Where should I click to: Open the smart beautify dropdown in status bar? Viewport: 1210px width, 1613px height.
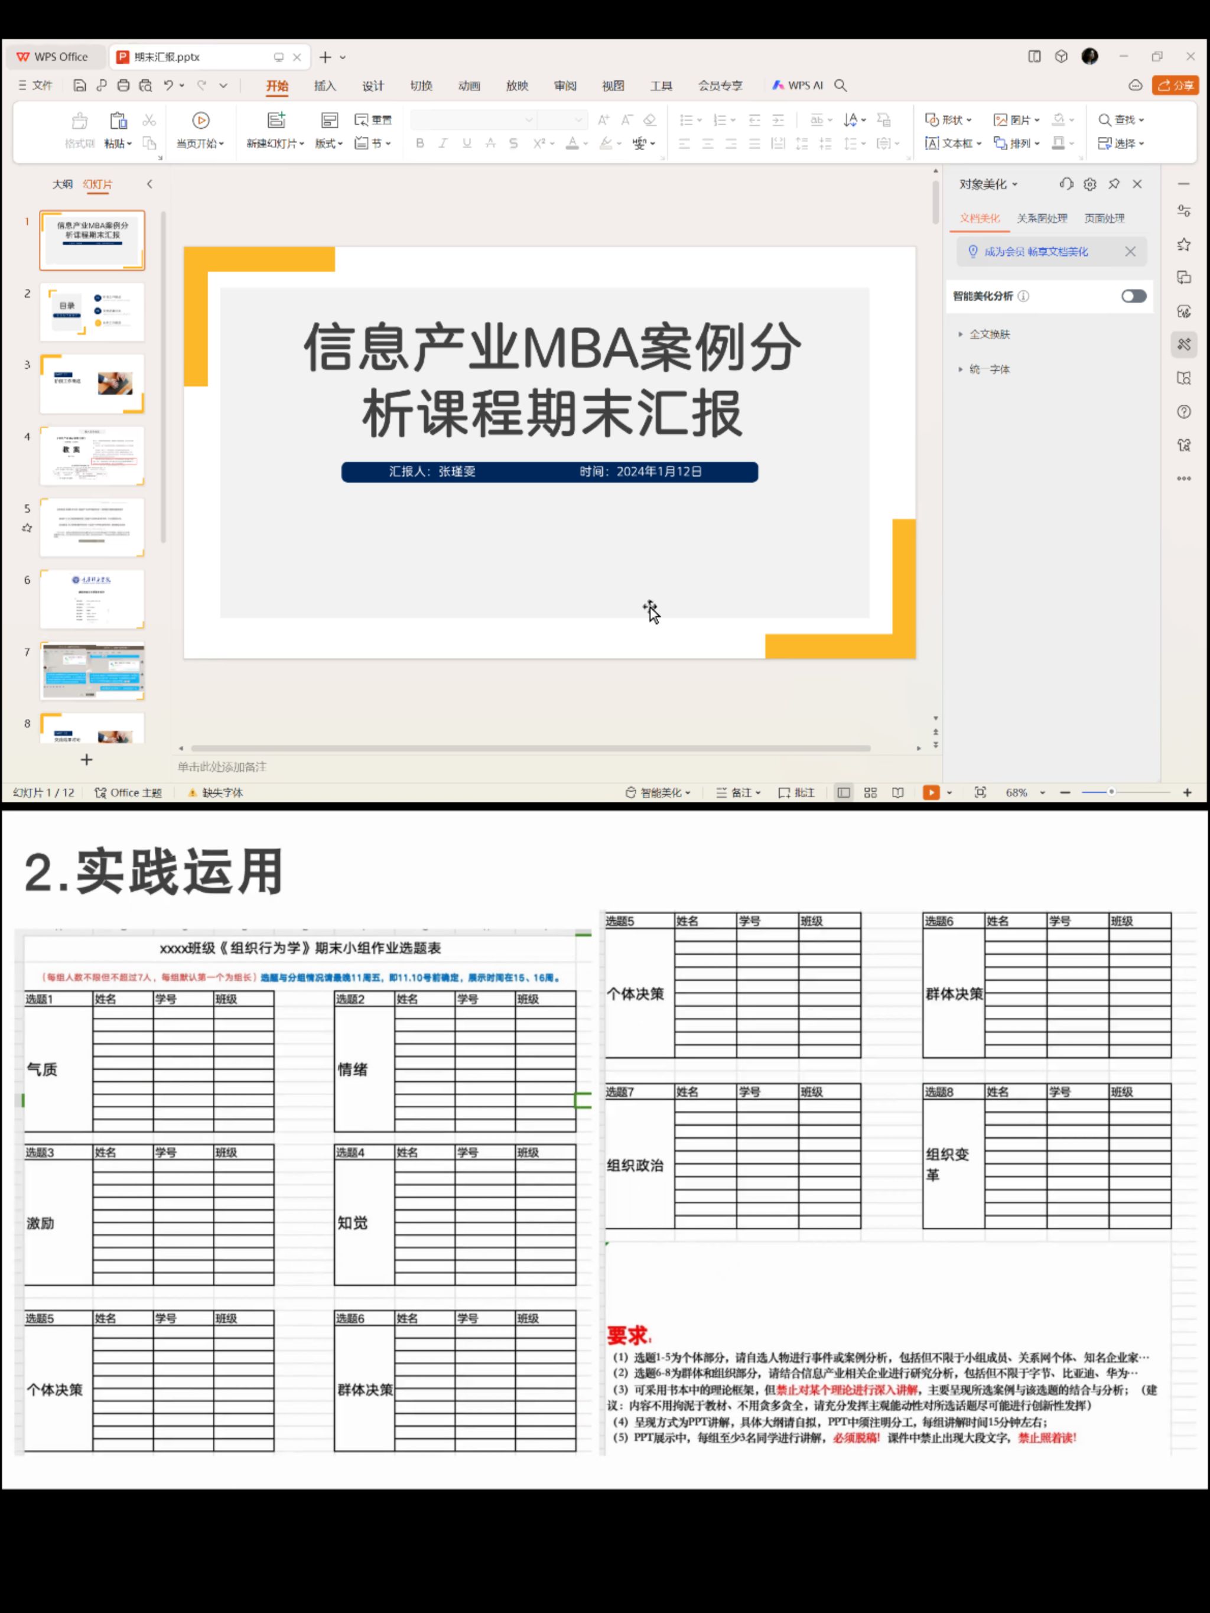pyautogui.click(x=657, y=793)
